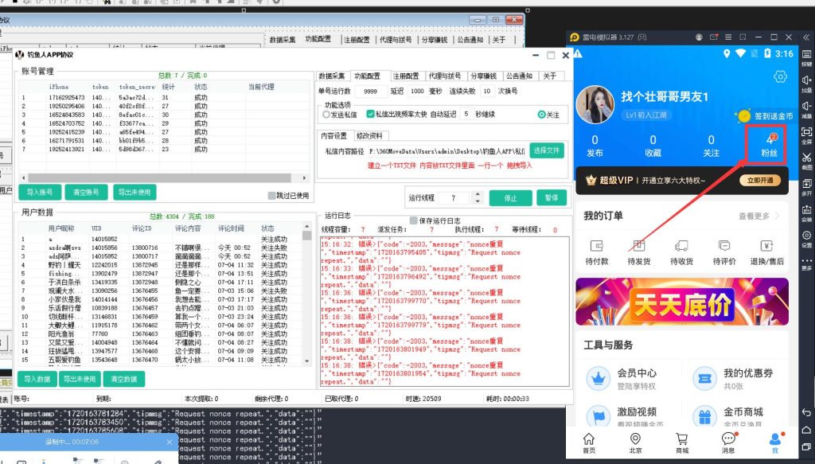Click the 选择文件 button
Screen dimensions: 815x464
click(x=547, y=150)
